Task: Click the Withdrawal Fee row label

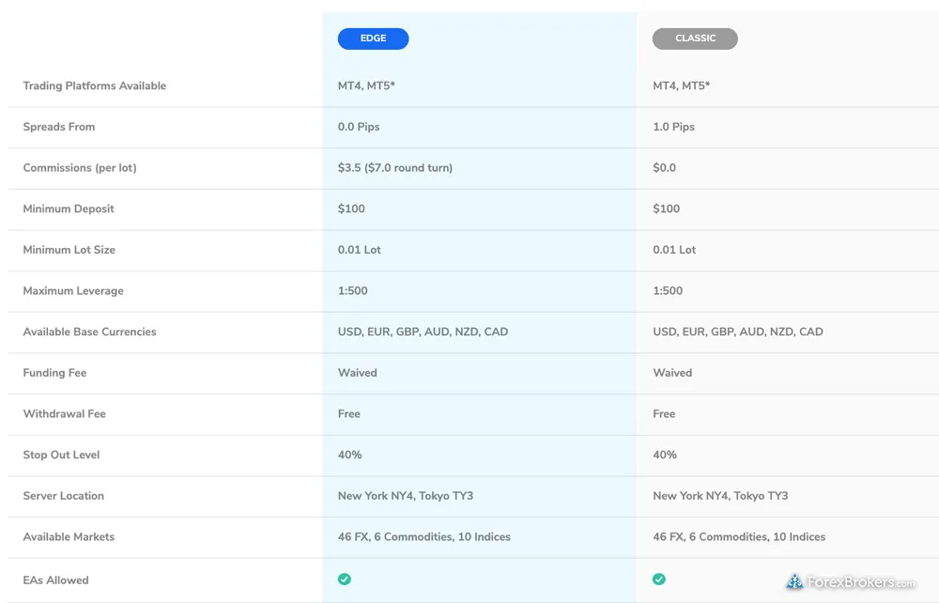Action: tap(64, 413)
